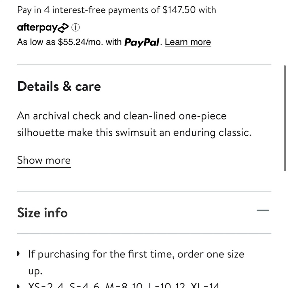This screenshot has width=288, height=288.
Task: Click the Details & care heading
Action: pyautogui.click(x=59, y=86)
